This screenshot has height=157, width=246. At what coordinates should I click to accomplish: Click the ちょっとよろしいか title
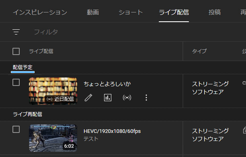tap(107, 84)
